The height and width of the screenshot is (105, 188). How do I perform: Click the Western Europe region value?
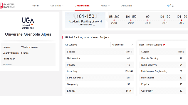tap(30, 47)
